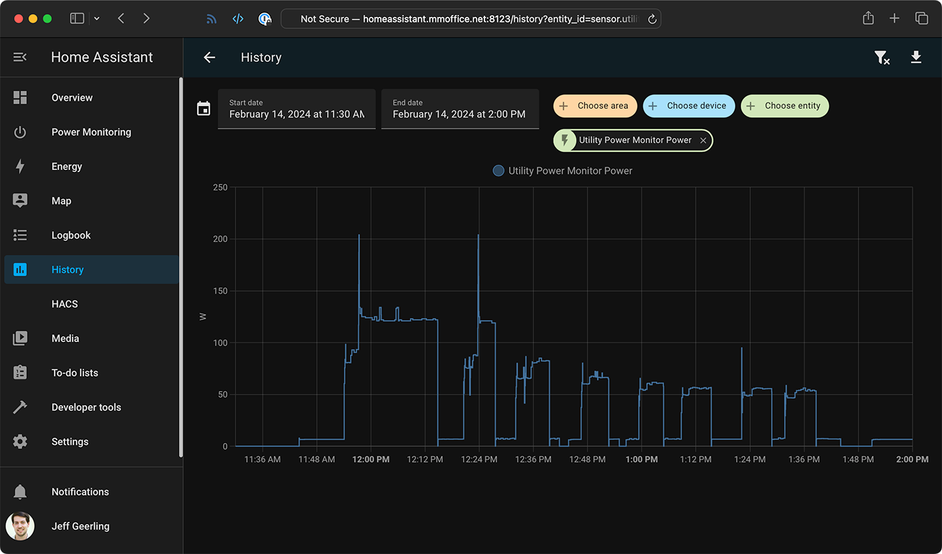The height and width of the screenshot is (554, 942).
Task: Expand Safari sidebar options chevron
Action: click(x=97, y=19)
